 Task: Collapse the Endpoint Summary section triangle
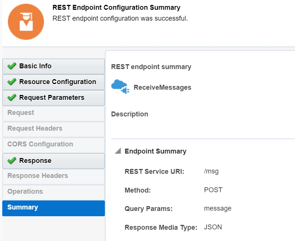(x=118, y=151)
